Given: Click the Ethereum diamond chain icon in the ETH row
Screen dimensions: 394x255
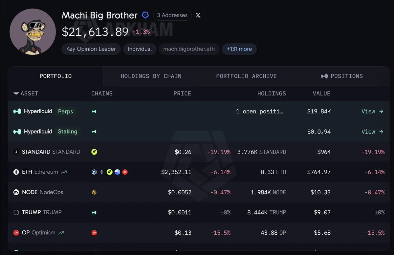Looking at the screenshot, I should tap(102, 172).
